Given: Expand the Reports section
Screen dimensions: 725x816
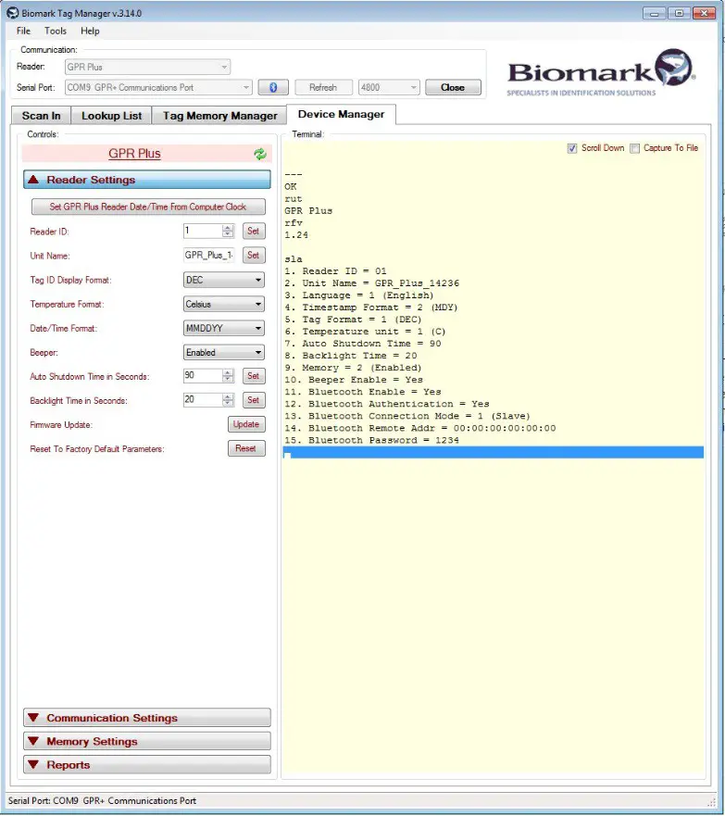Looking at the screenshot, I should 146,764.
